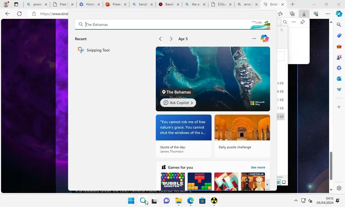The height and width of the screenshot is (207, 345).
Task: Click the taskbar Search icon
Action: coord(143,201)
